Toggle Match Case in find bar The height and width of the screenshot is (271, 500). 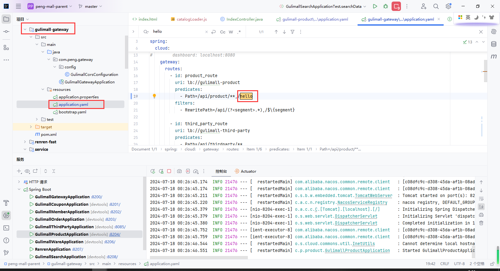tap(223, 32)
